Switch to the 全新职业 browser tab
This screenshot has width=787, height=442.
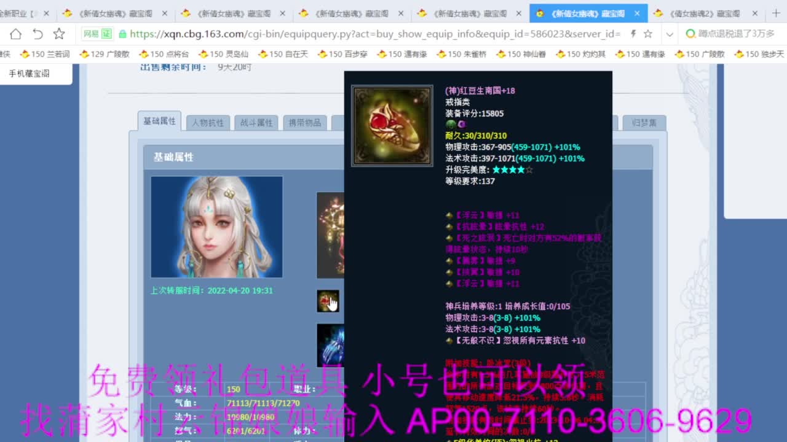pos(20,13)
